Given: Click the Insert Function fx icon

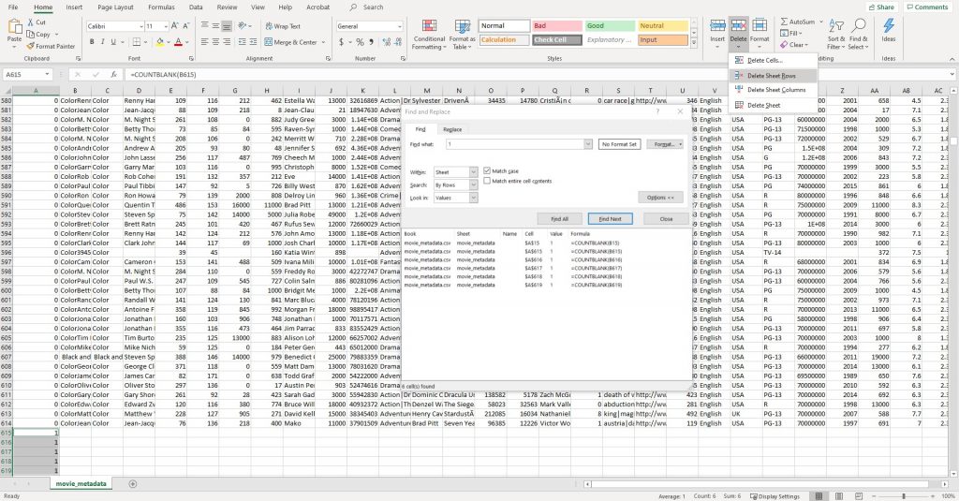Looking at the screenshot, I should coord(113,74).
